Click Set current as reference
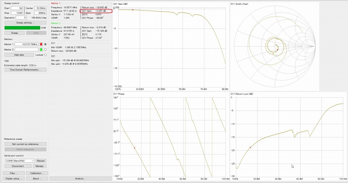 coord(25,144)
